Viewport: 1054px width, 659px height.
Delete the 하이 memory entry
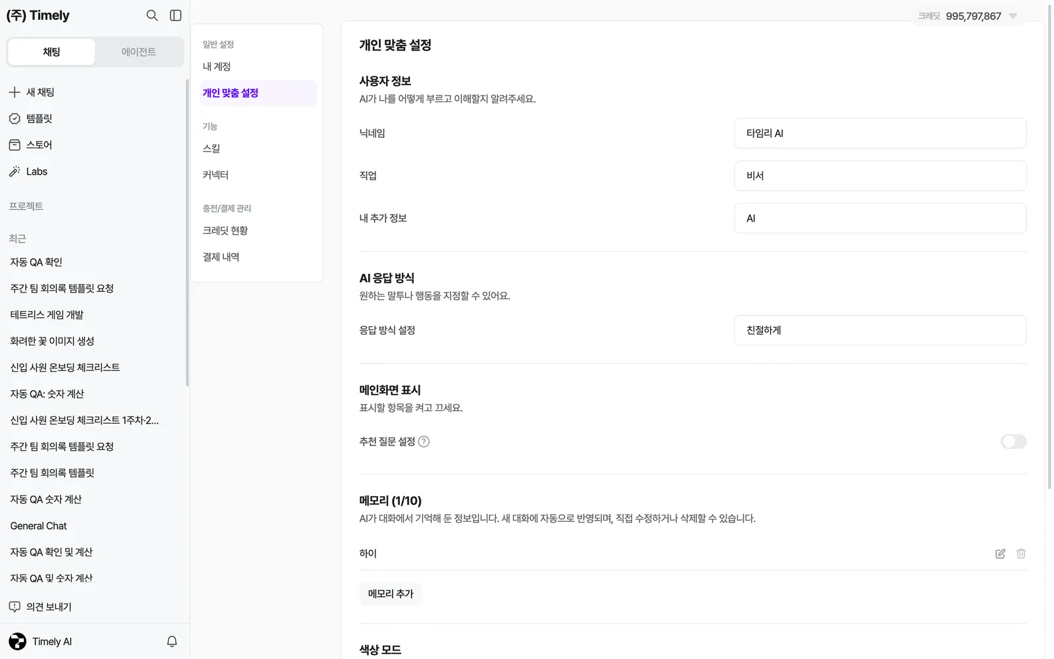(1021, 554)
